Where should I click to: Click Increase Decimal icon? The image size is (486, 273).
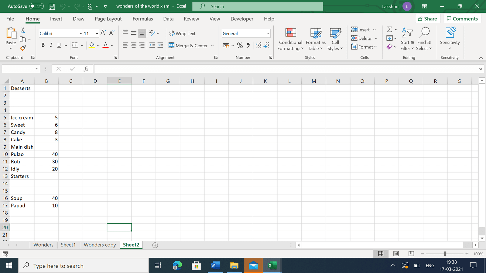(258, 45)
